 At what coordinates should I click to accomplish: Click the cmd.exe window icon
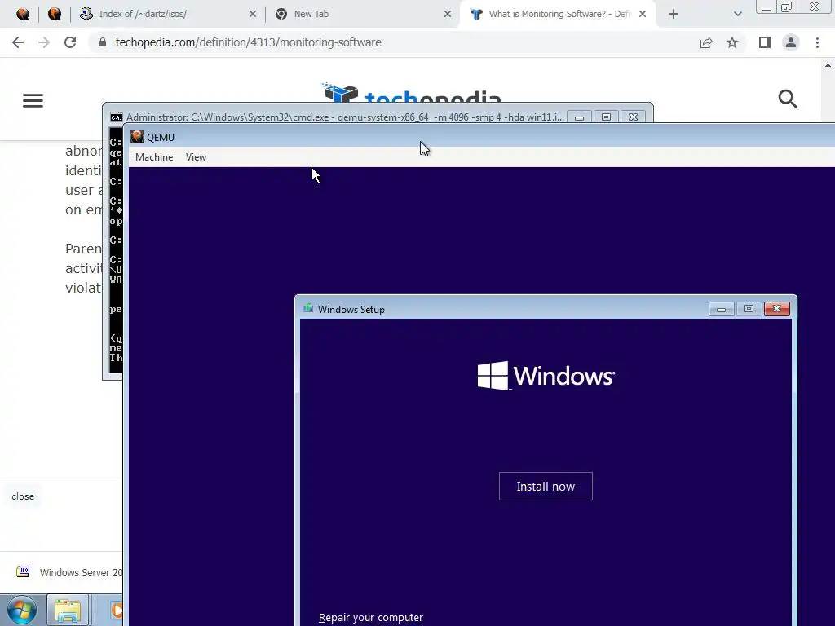click(116, 117)
